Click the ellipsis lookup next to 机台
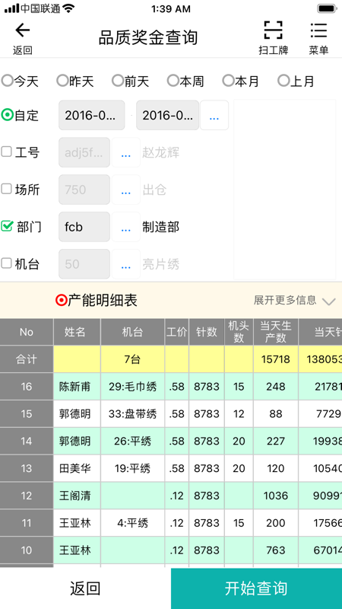 click(125, 264)
